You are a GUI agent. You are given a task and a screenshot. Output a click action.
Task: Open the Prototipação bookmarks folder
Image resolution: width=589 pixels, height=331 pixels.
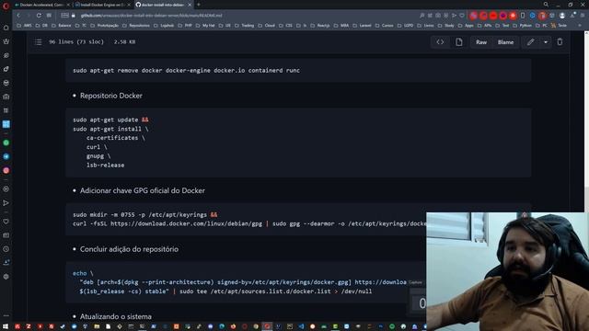coord(104,26)
